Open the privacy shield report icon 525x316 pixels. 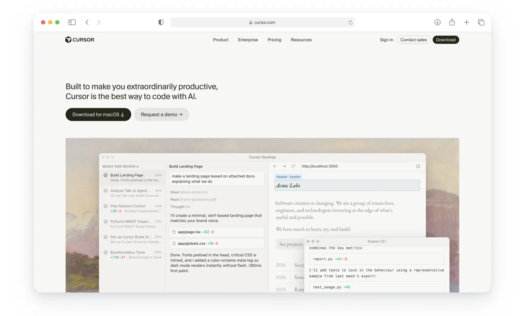161,22
